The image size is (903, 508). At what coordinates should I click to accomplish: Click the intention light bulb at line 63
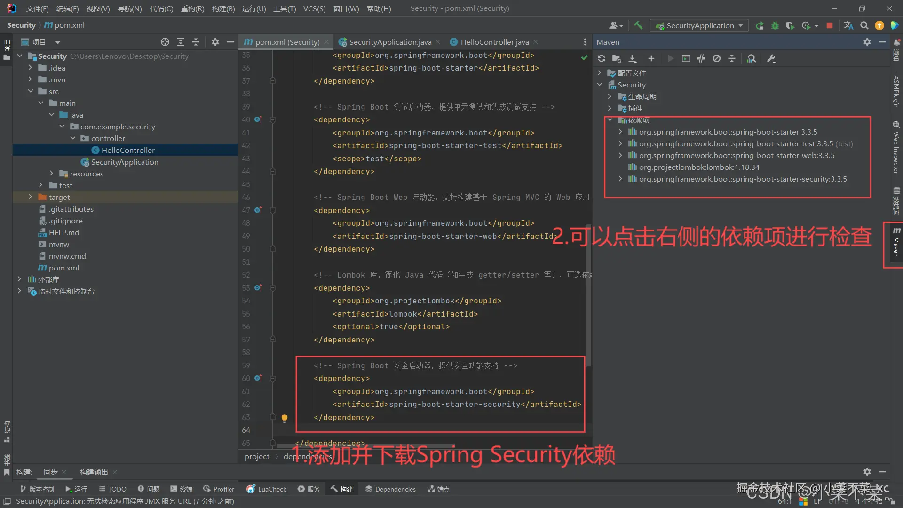point(284,418)
